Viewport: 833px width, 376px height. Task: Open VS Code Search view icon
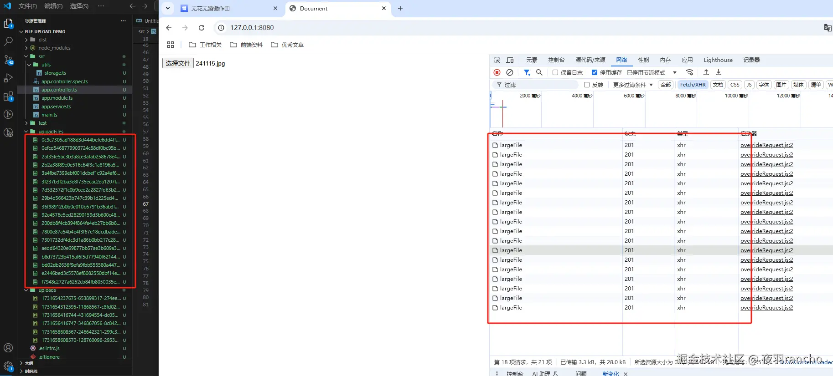8,41
